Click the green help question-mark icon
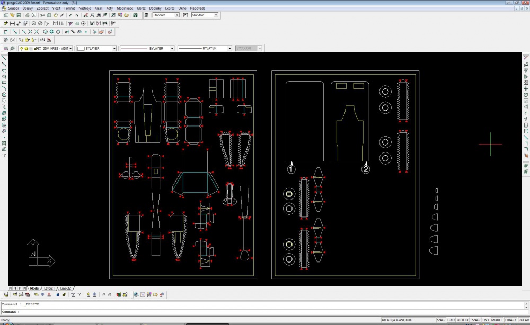Viewport: 530px width, 325px height. pos(135,15)
